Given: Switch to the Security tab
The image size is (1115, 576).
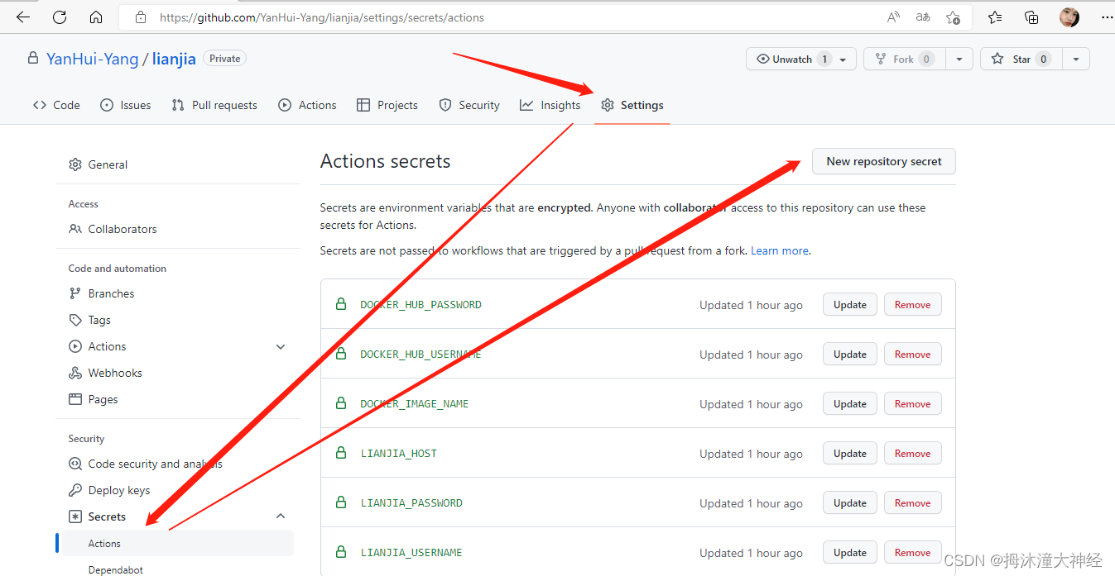Looking at the screenshot, I should (x=469, y=105).
